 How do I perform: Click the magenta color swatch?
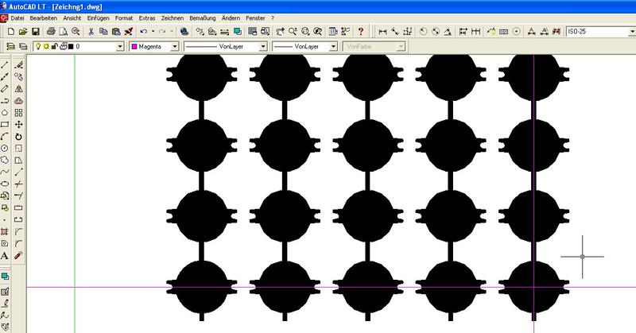(x=134, y=47)
